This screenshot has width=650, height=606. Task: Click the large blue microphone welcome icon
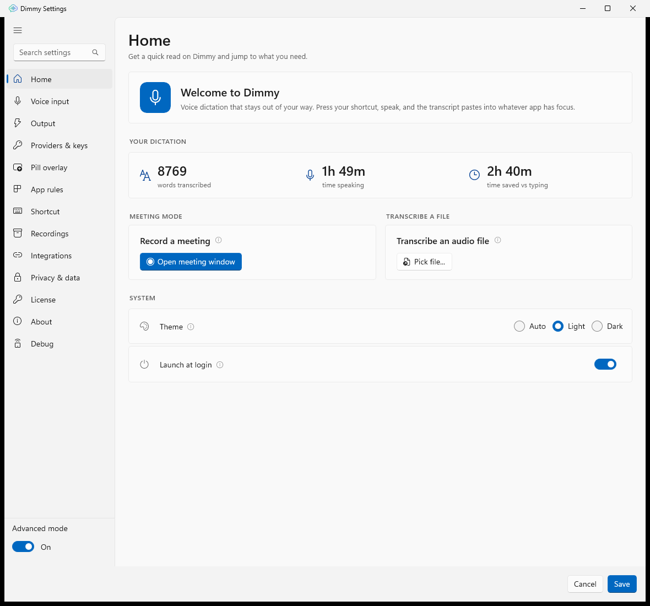click(x=155, y=98)
